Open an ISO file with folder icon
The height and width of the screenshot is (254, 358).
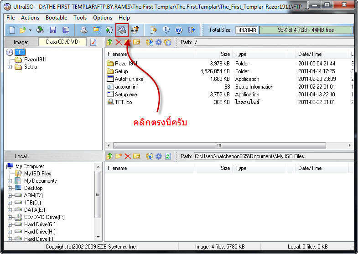pyautogui.click(x=23, y=30)
